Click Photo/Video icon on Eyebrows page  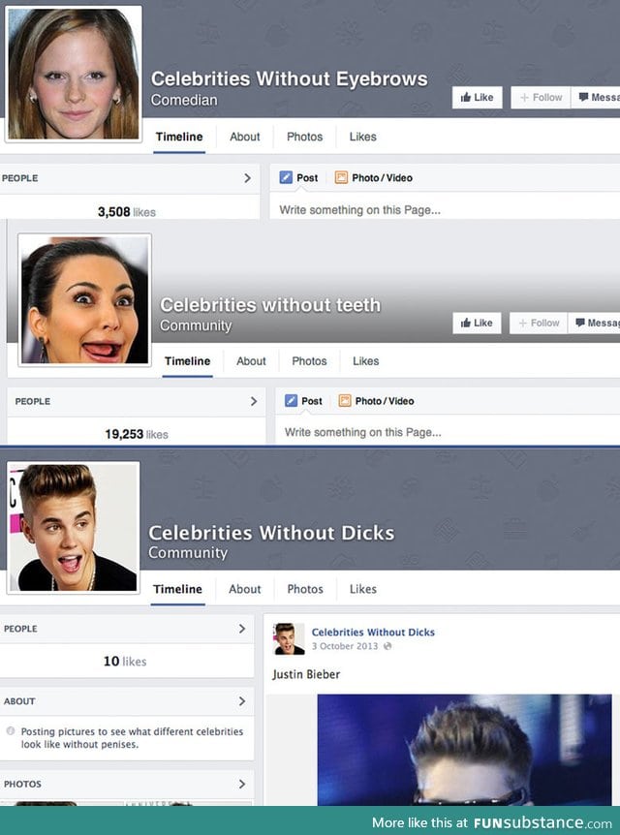(x=341, y=177)
